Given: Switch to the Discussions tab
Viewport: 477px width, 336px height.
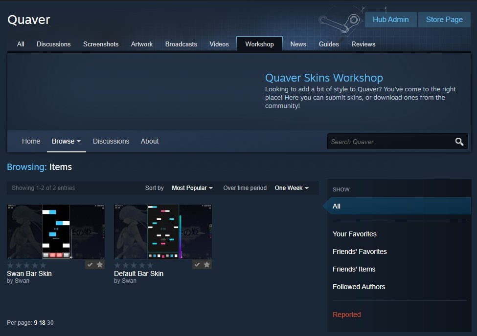Looking at the screenshot, I should click(x=53, y=44).
